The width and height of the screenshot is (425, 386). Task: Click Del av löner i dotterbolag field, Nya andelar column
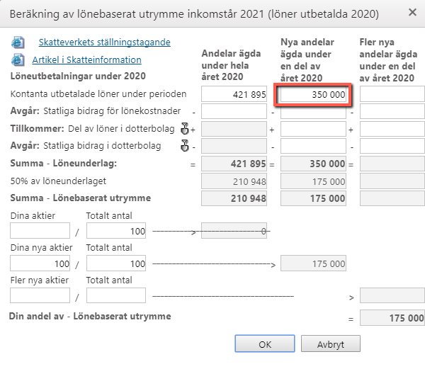point(313,129)
